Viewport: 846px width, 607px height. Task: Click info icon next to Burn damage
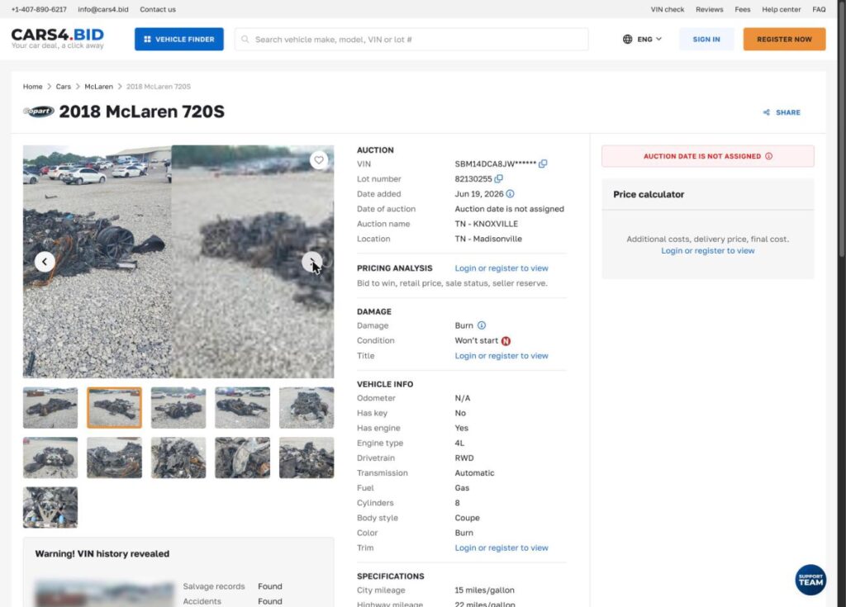pyautogui.click(x=482, y=325)
